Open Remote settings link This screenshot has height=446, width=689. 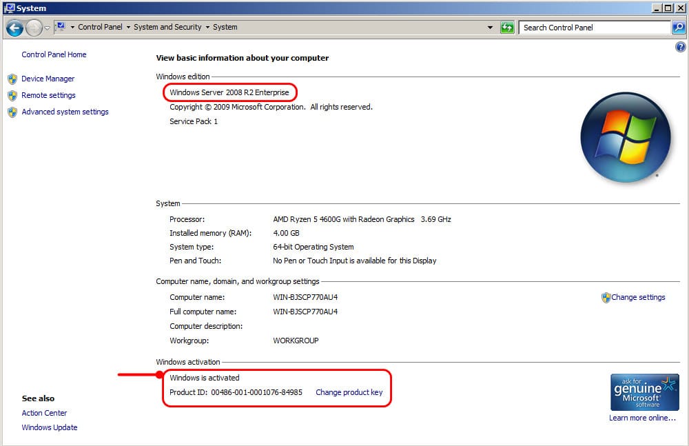(x=48, y=95)
